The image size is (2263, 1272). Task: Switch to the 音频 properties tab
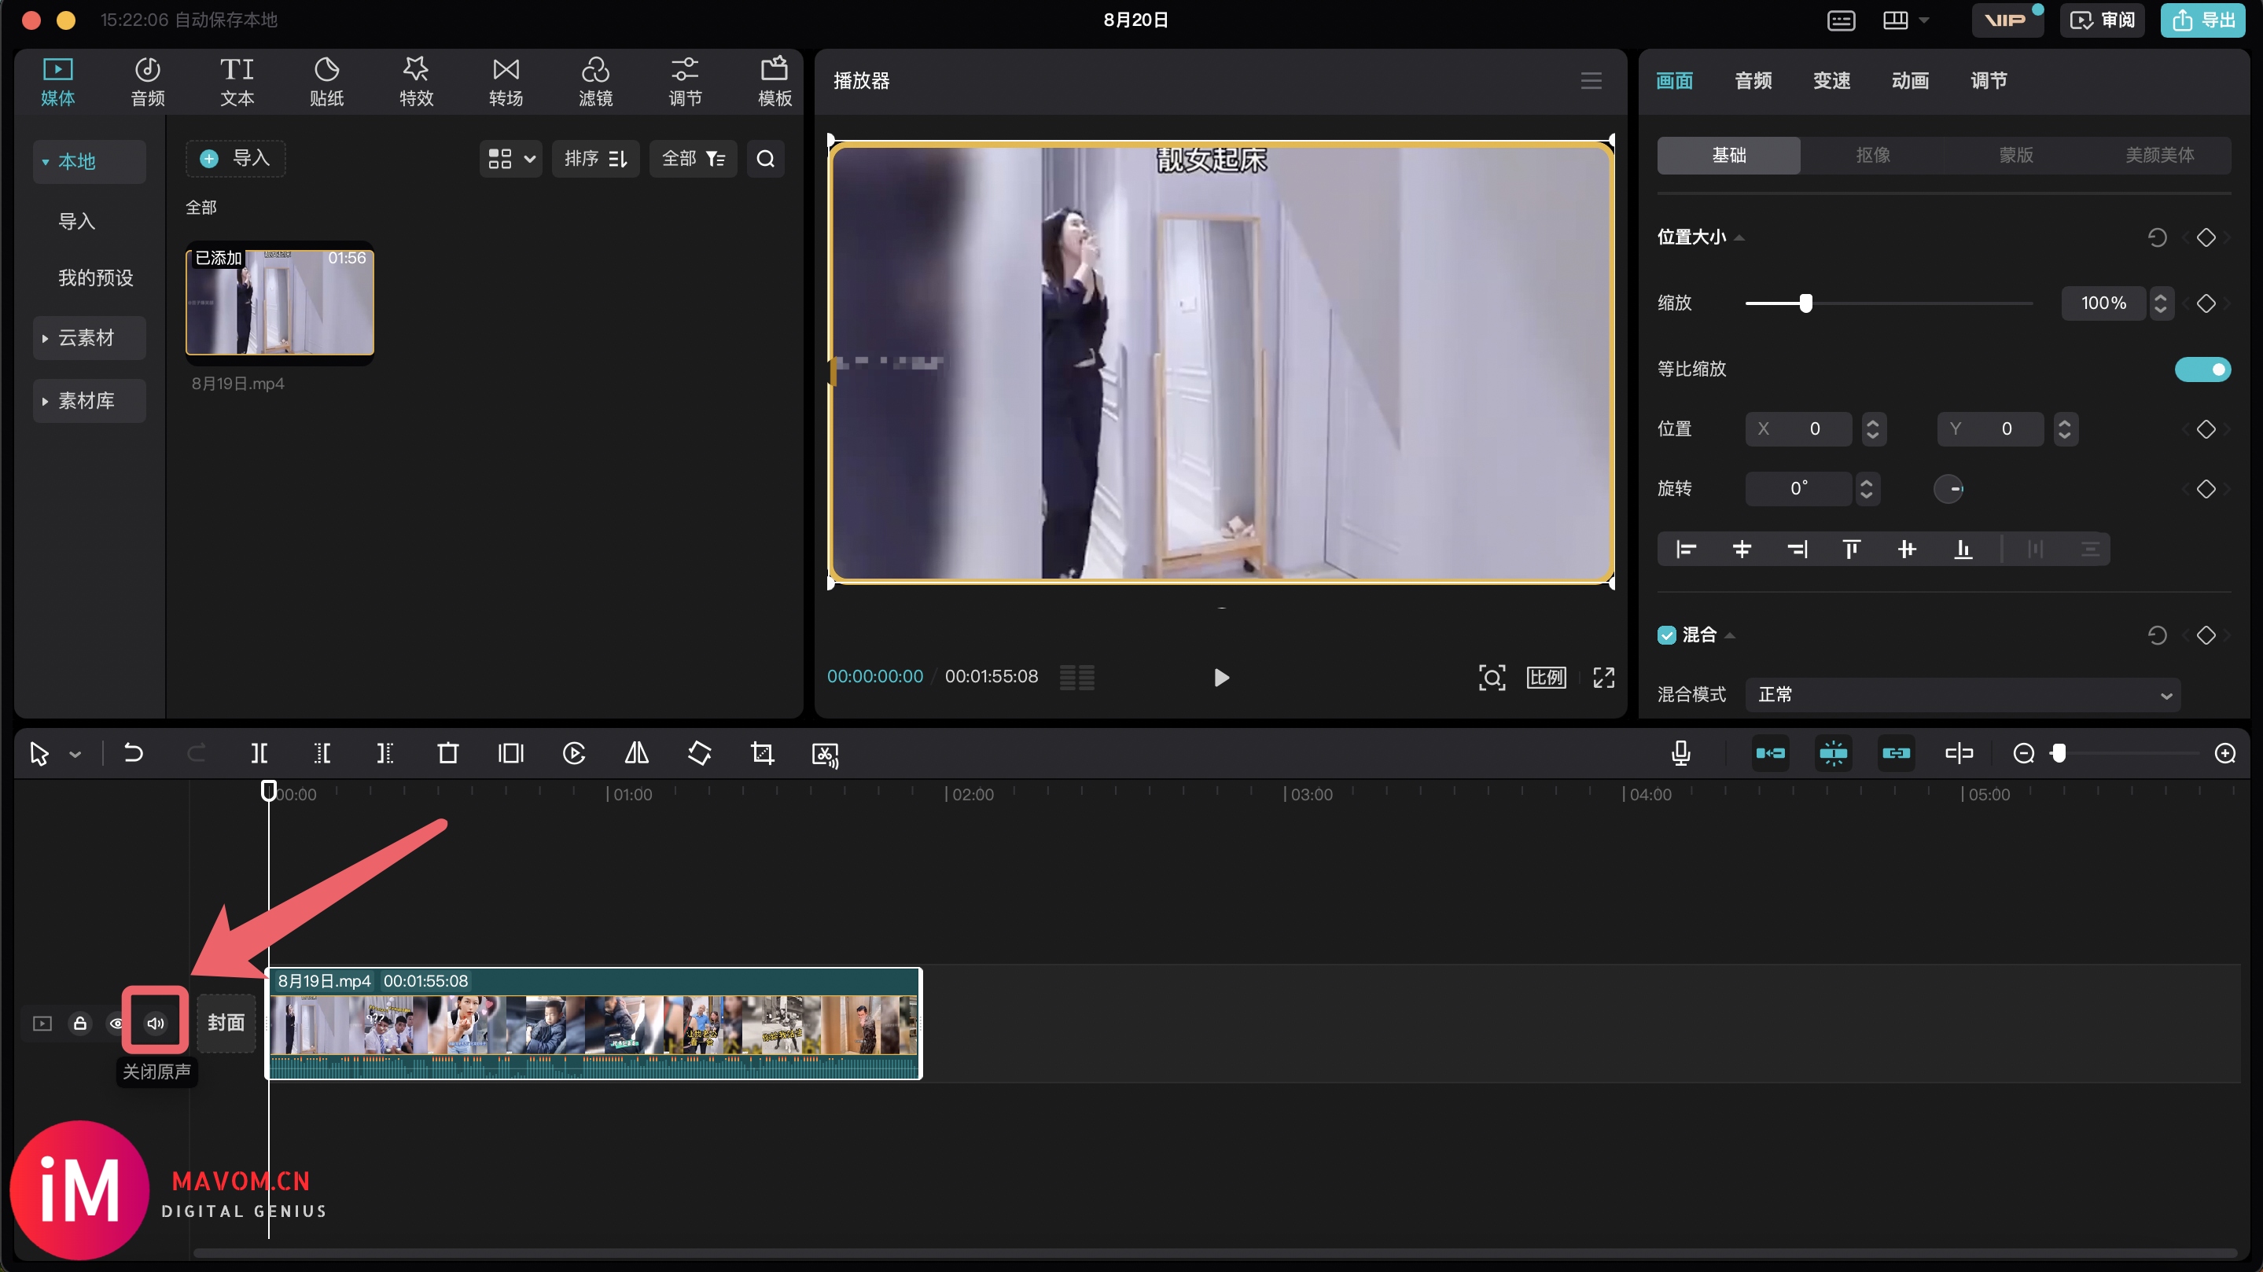(x=1753, y=81)
